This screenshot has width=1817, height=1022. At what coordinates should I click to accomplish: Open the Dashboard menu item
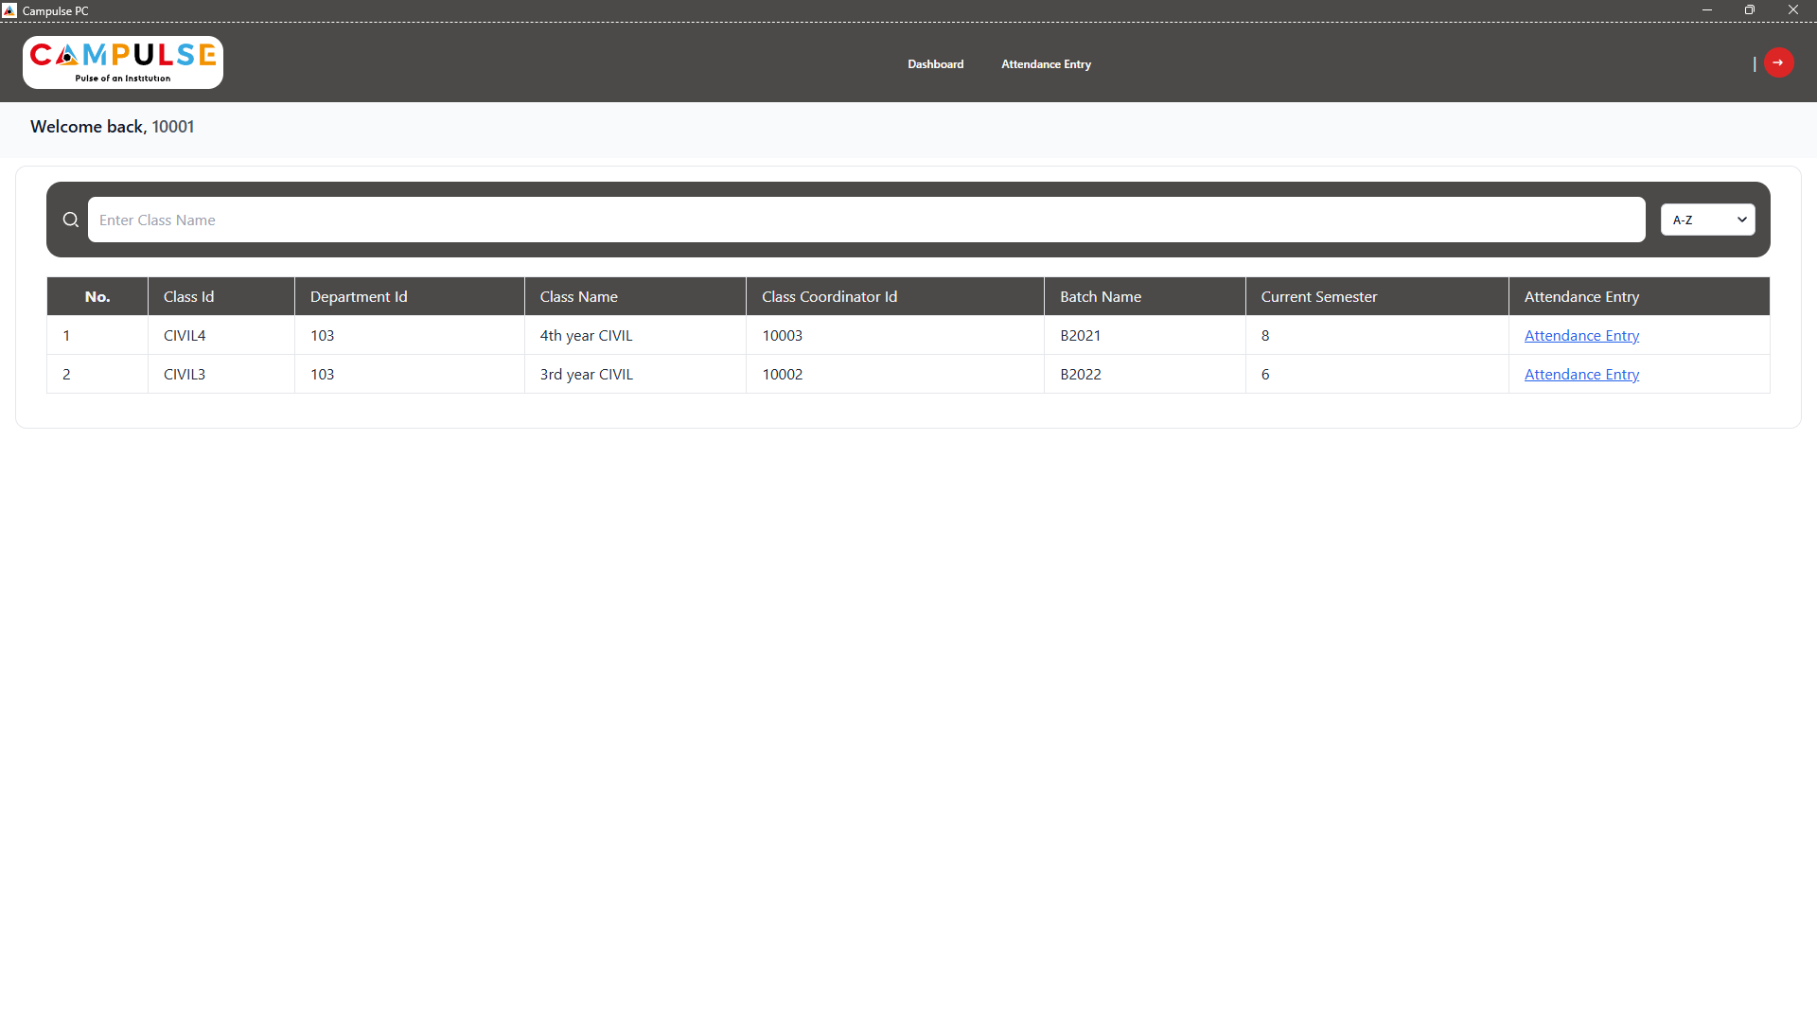[x=935, y=64]
